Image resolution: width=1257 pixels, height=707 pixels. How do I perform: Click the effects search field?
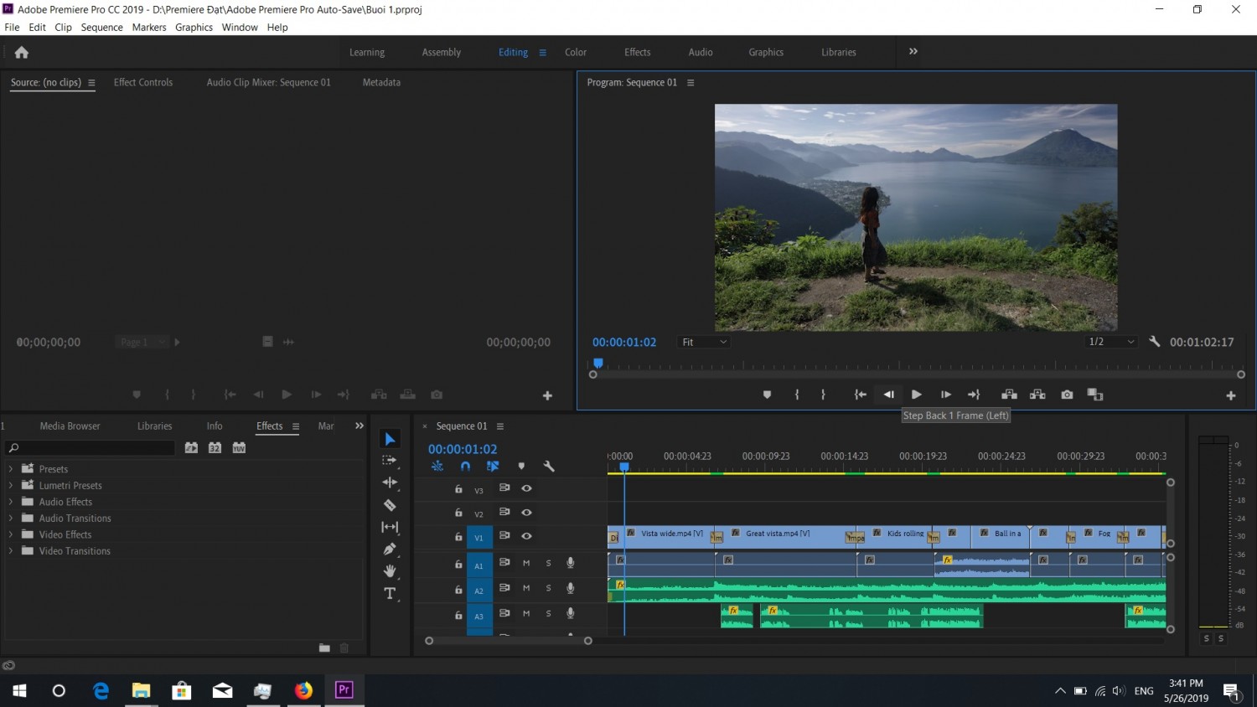point(91,448)
